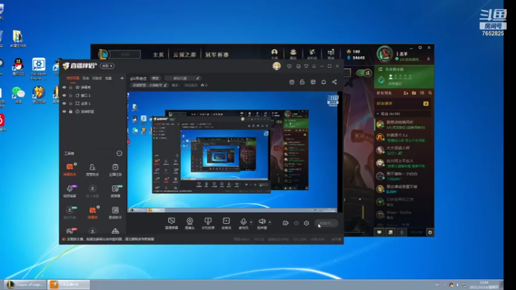Add a new scene with plus icon
Screen dimensions: 516x290
point(122,78)
